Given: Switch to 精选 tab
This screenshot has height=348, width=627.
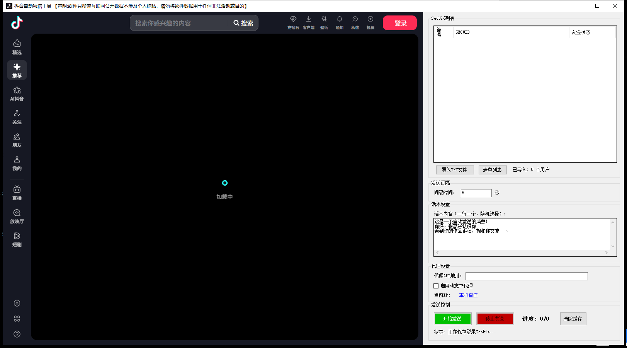Looking at the screenshot, I should pos(17,47).
